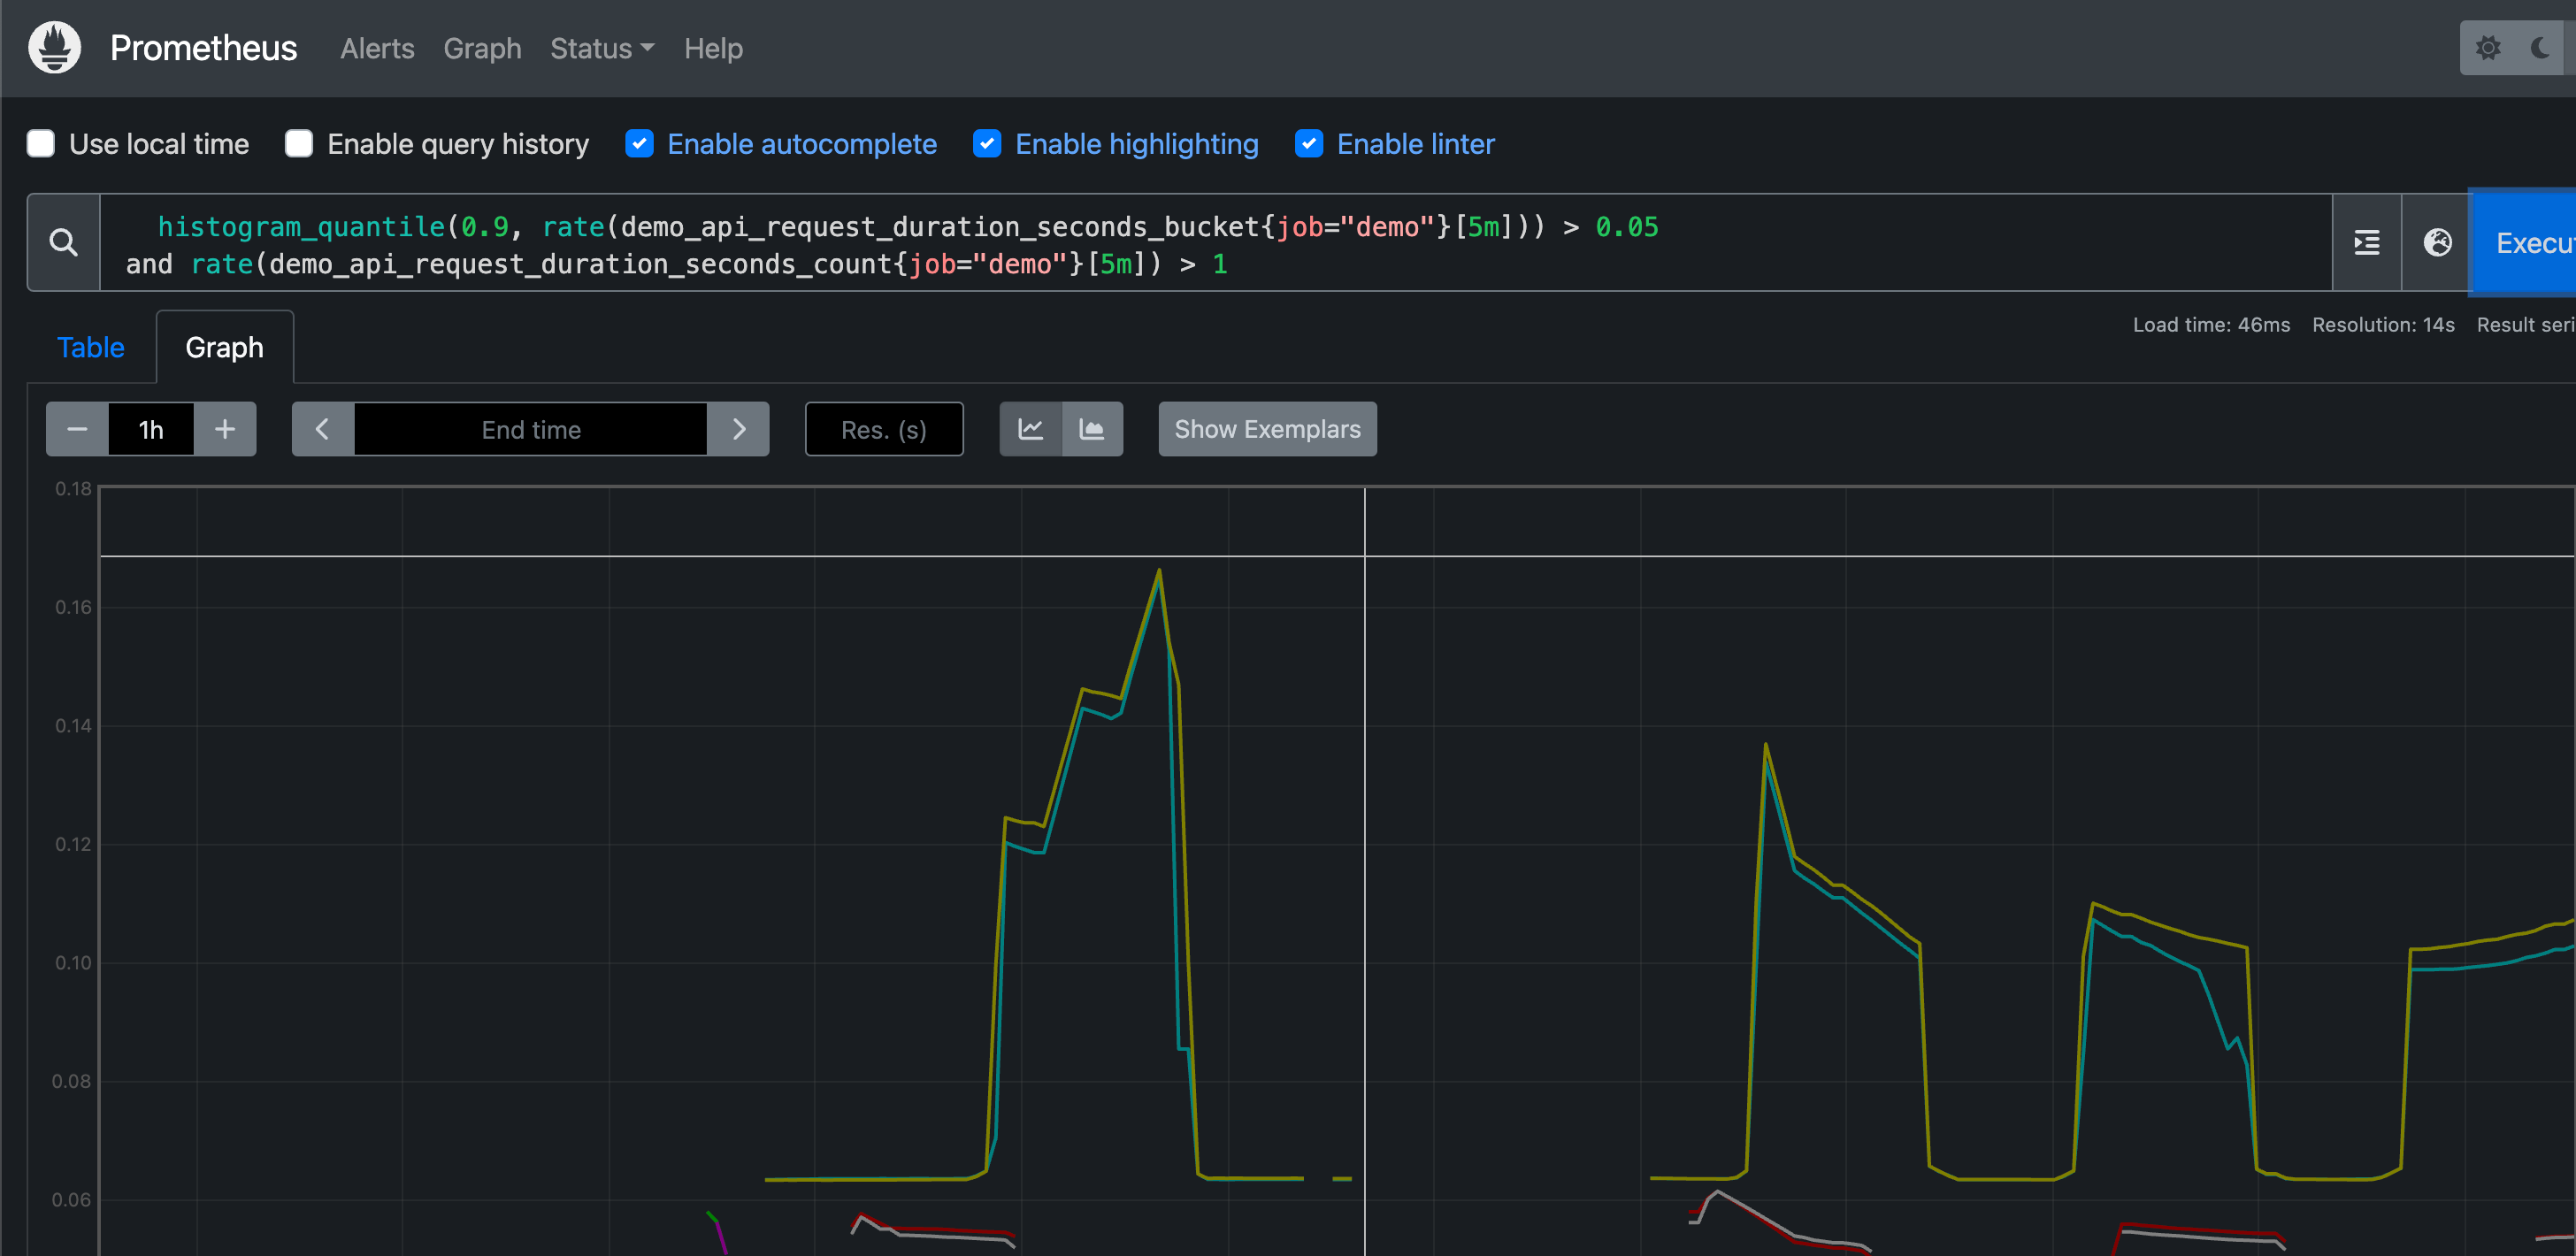Click the tallest graph peak near 0.16

(1159, 571)
